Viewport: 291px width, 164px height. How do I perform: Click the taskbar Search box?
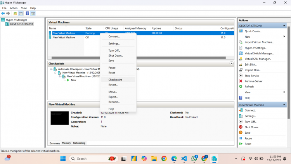pos(94,159)
